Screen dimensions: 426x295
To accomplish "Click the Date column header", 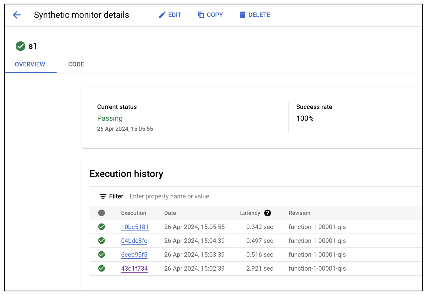I will tap(170, 213).
